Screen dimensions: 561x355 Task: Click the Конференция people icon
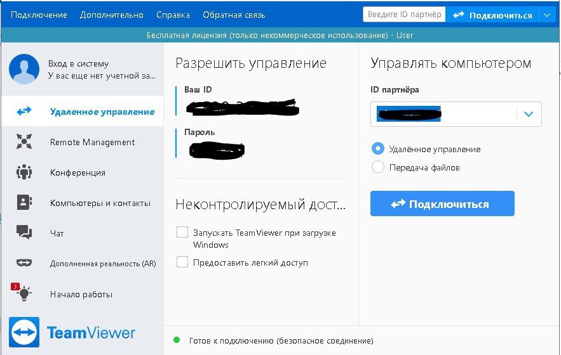coord(24,172)
